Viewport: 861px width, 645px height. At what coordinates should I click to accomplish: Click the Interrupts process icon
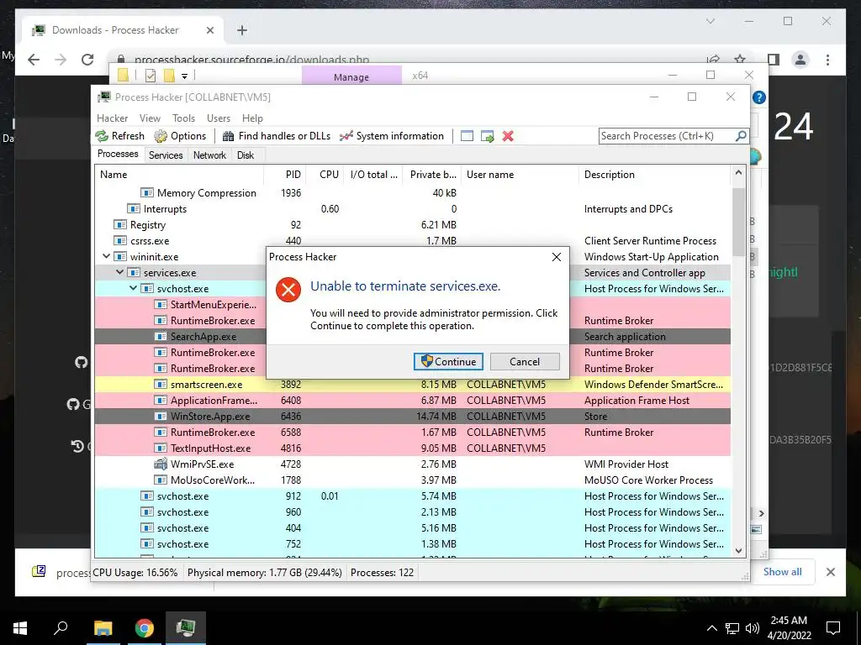(x=134, y=208)
